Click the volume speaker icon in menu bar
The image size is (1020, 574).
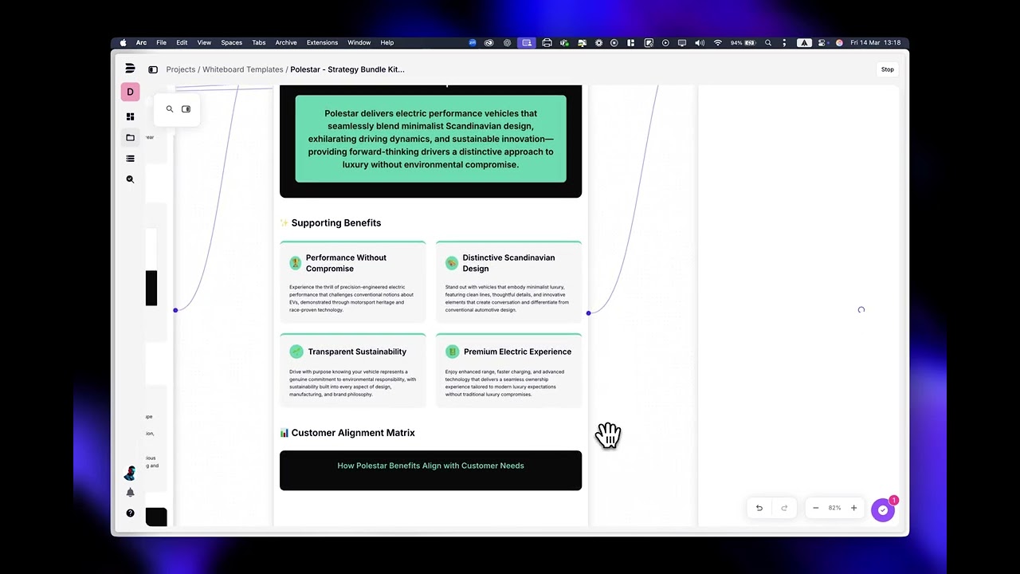700,42
